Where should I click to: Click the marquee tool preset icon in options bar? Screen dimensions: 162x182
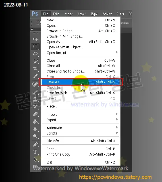tap(38, 22)
